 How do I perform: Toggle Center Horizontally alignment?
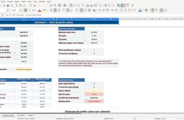click(55, 10)
